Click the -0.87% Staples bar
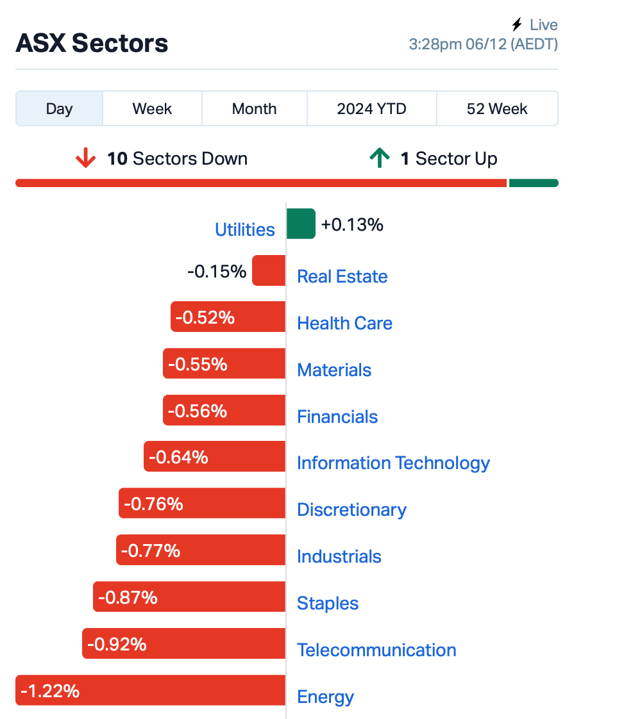This screenshot has width=617, height=719. 189,597
